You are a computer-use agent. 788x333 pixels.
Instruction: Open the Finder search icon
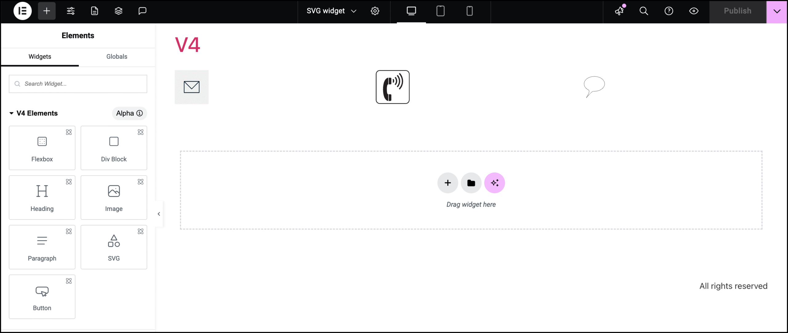click(644, 11)
